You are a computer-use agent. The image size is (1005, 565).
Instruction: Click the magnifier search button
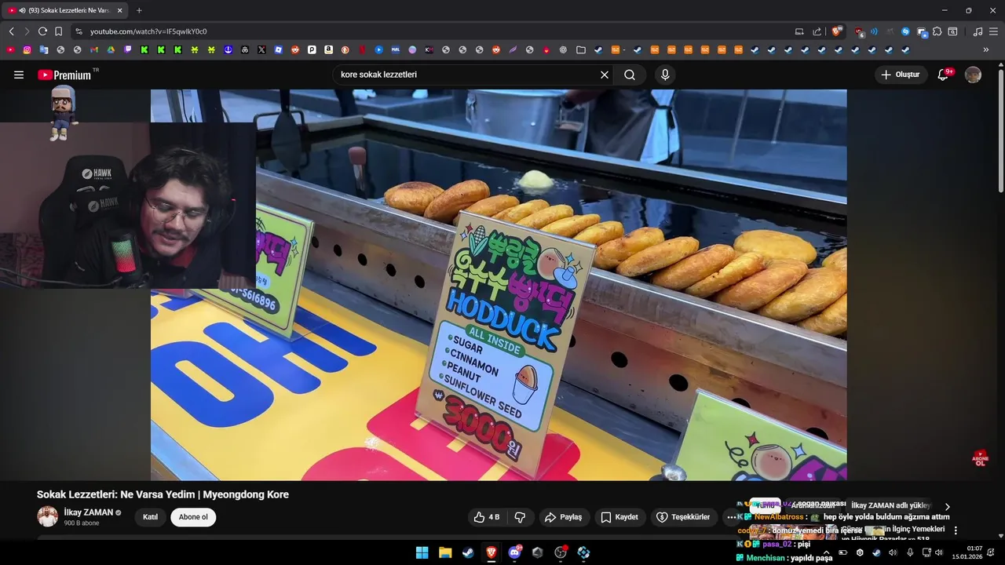(x=630, y=75)
